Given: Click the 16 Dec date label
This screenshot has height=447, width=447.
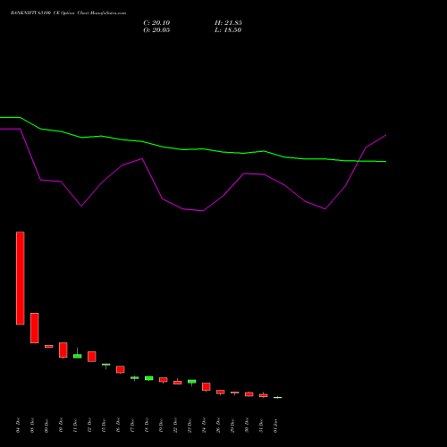Looking at the screenshot, I should (118, 426).
